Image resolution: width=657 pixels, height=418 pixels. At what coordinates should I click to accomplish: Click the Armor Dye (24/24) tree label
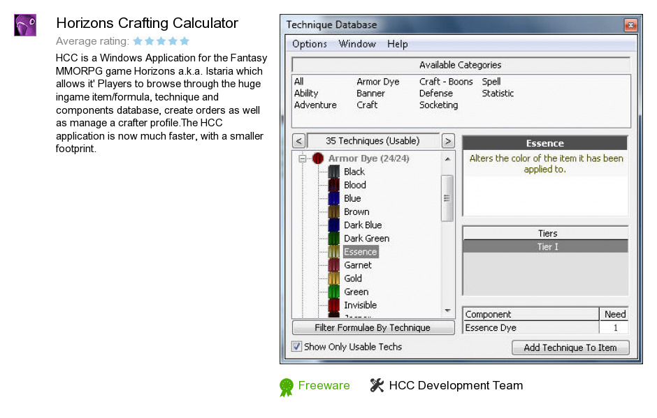point(369,158)
